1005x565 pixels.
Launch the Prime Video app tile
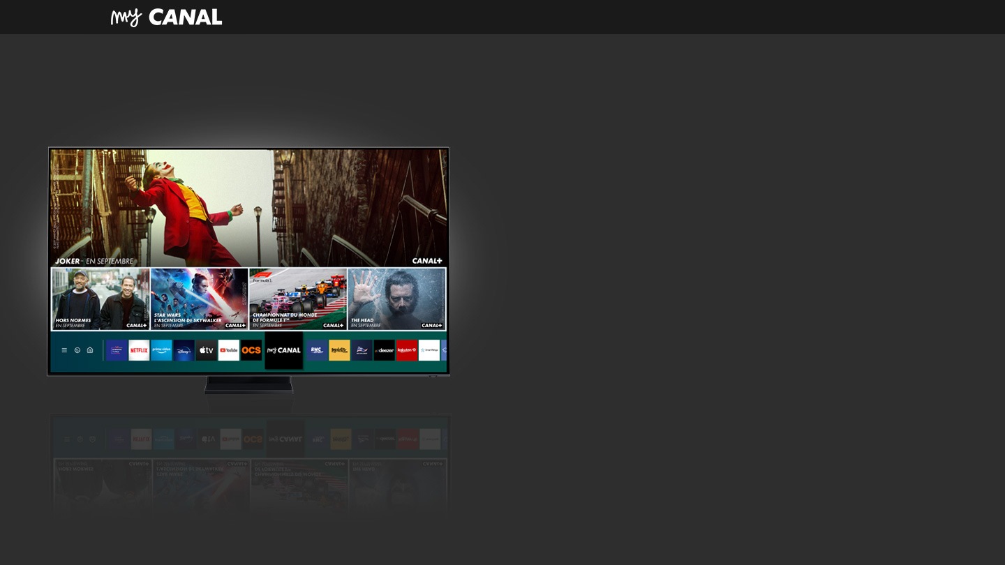point(161,350)
